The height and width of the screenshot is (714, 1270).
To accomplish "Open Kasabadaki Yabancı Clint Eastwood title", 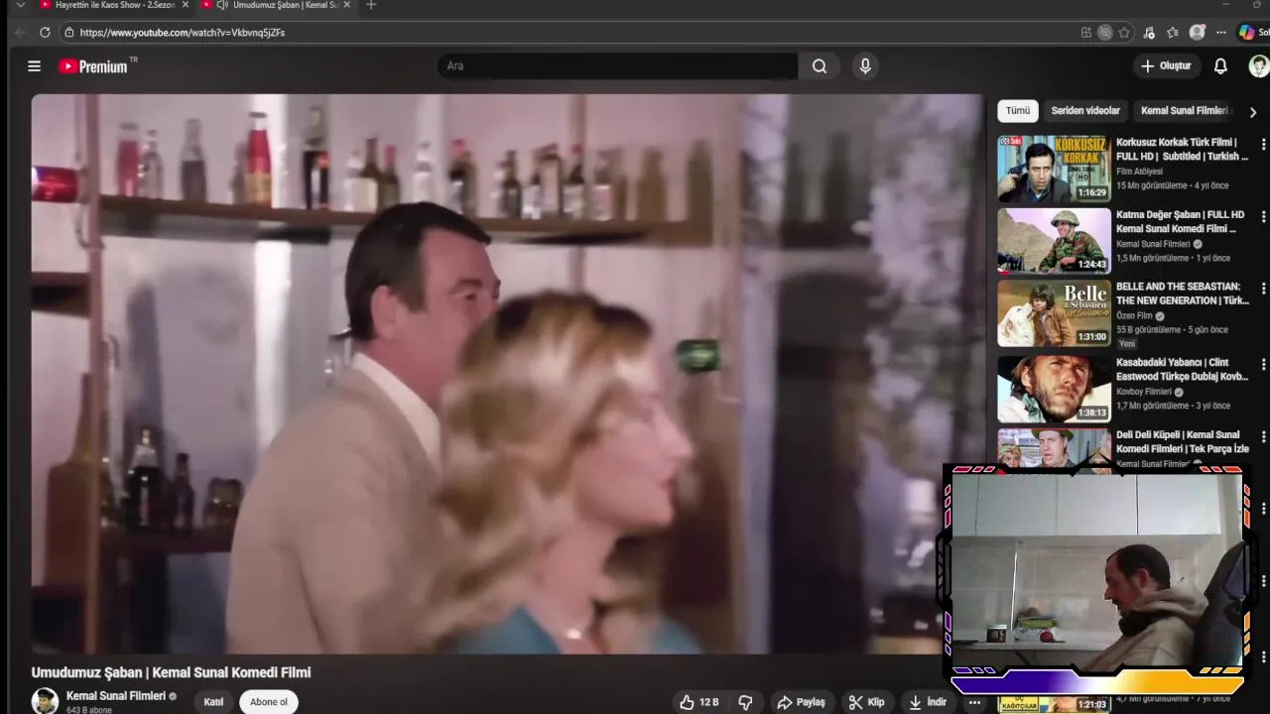I will [x=1182, y=369].
